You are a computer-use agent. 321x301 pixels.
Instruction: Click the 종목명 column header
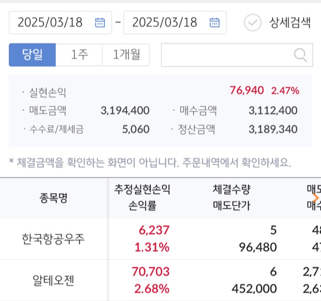coord(53,198)
